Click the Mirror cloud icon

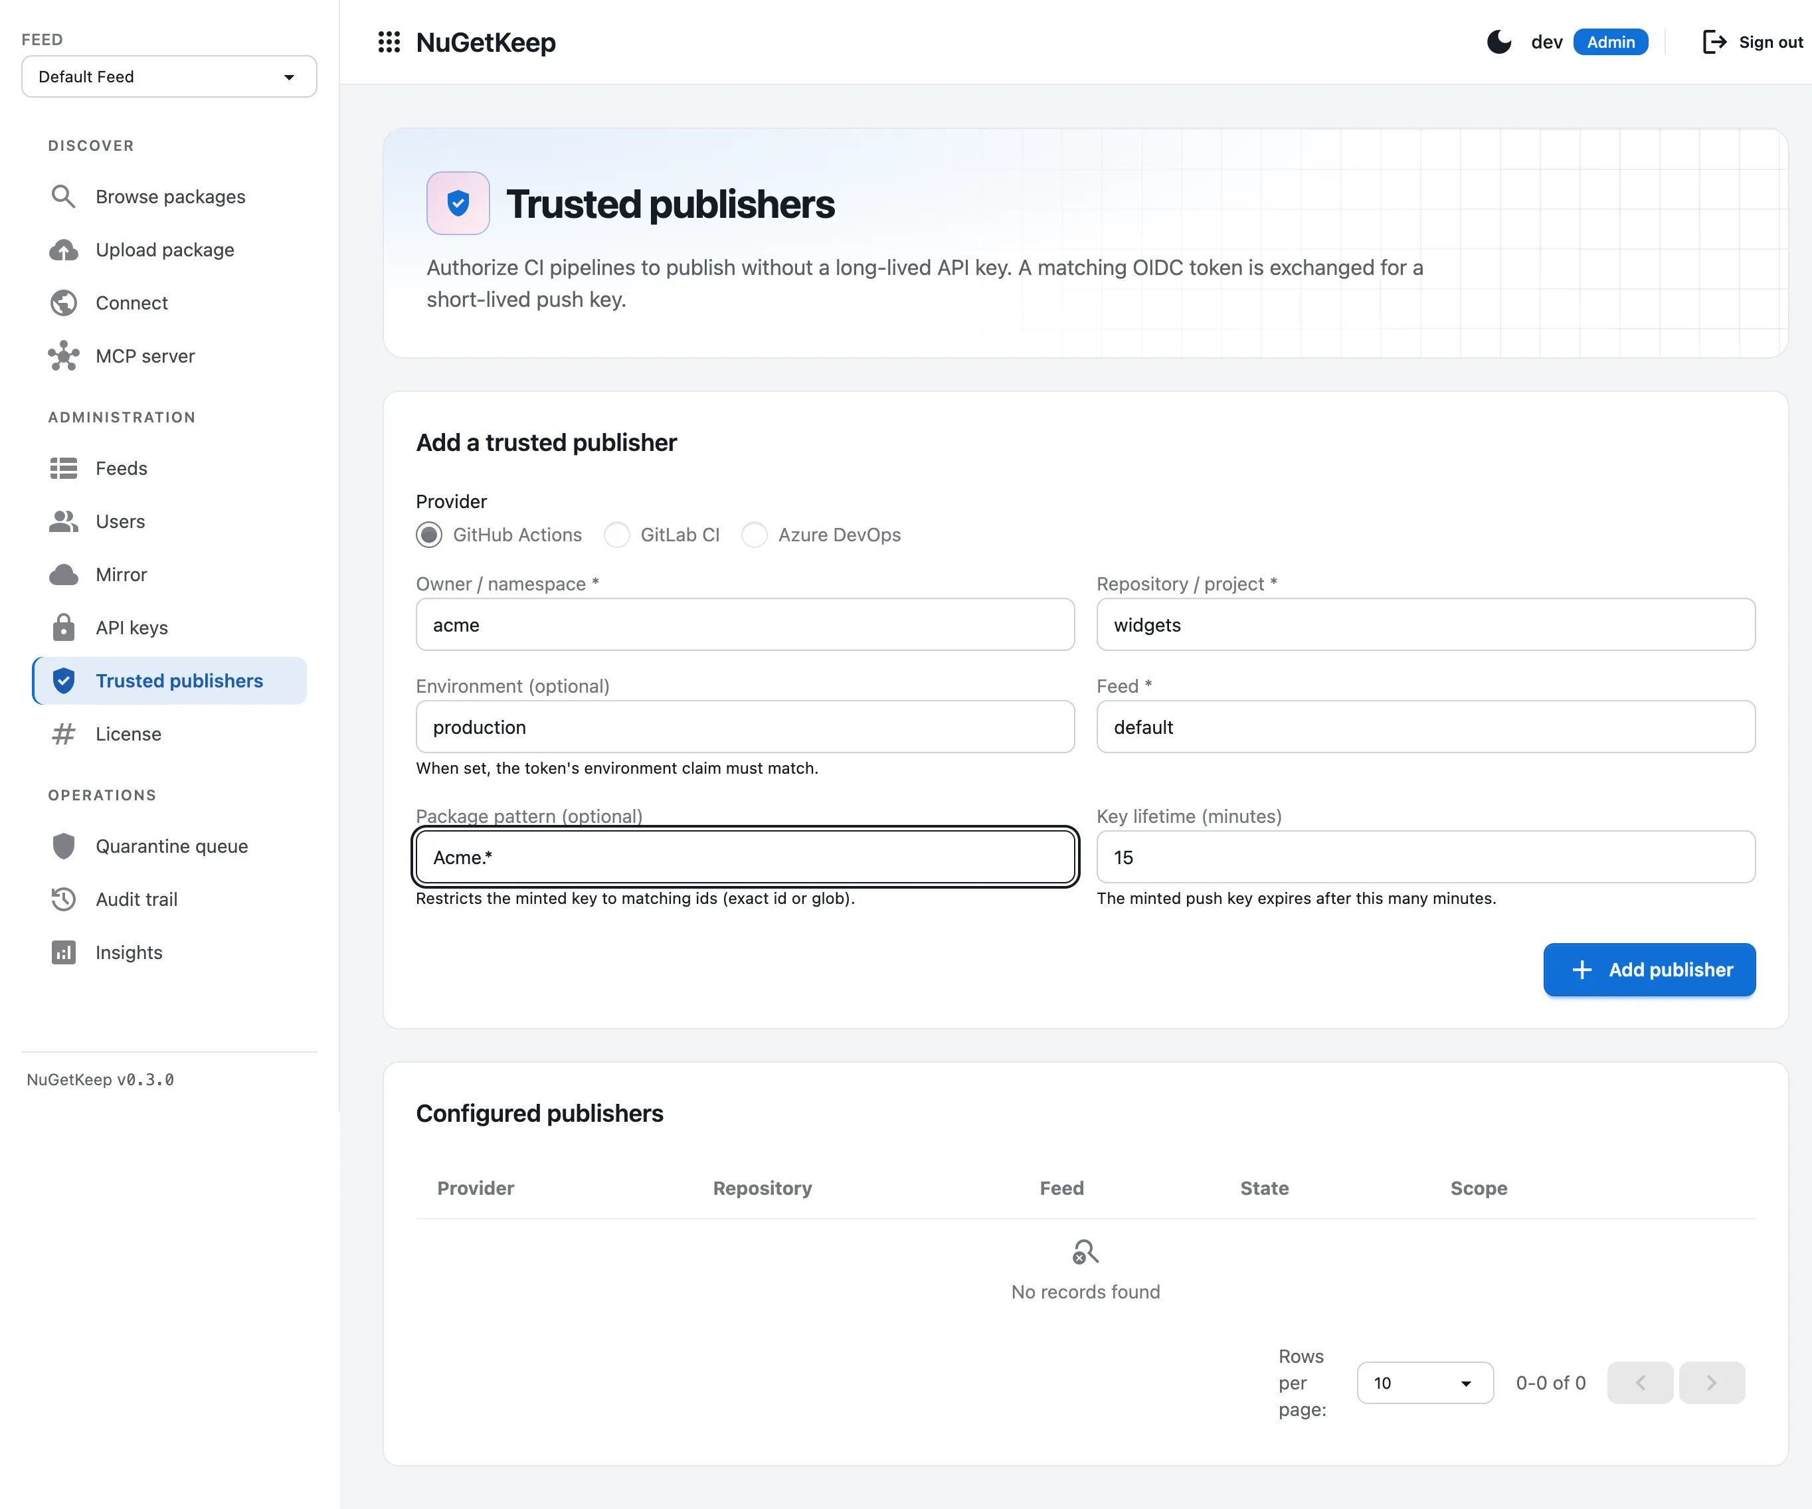click(x=63, y=575)
